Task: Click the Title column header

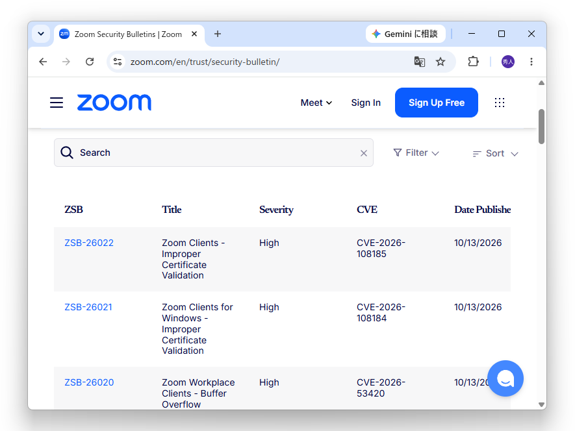Action: (x=172, y=210)
